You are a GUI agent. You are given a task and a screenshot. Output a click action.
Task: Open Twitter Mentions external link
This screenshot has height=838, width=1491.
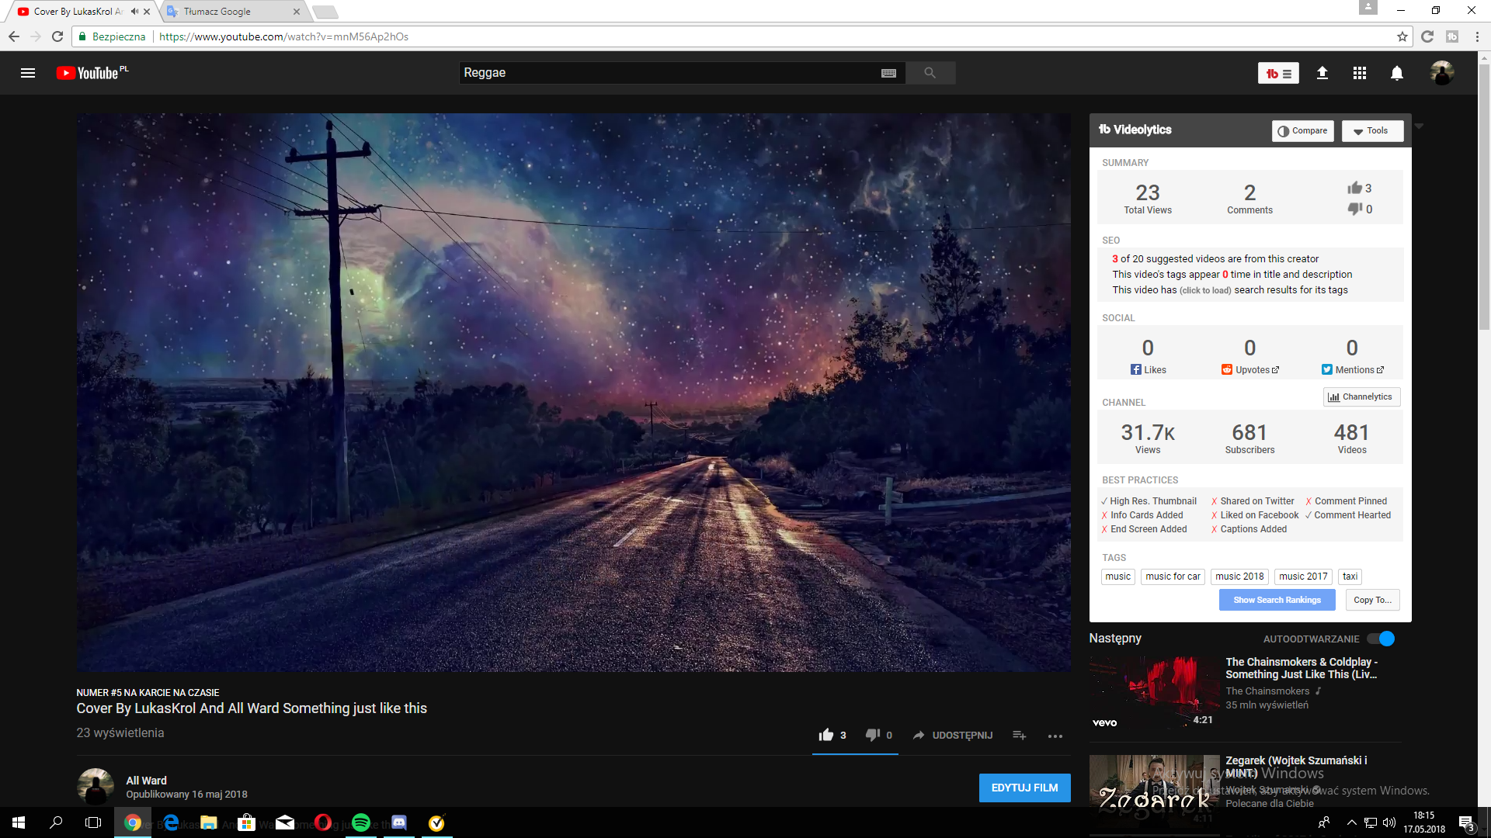coord(1353,370)
